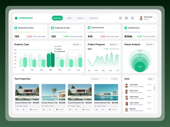This screenshot has height=127, width=170.
Task: Click Taylor Jewel chat avatar
Action: coord(127,104)
